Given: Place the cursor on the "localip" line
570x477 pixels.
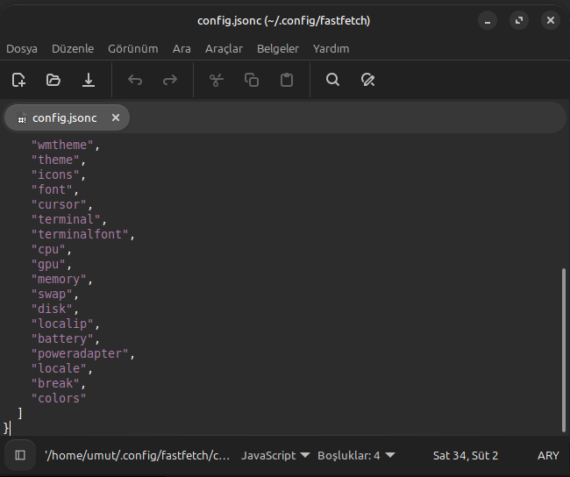Looking at the screenshot, I should click(66, 324).
